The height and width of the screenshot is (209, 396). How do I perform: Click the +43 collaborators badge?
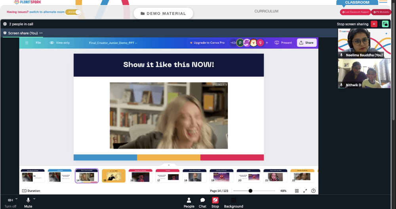point(233,43)
